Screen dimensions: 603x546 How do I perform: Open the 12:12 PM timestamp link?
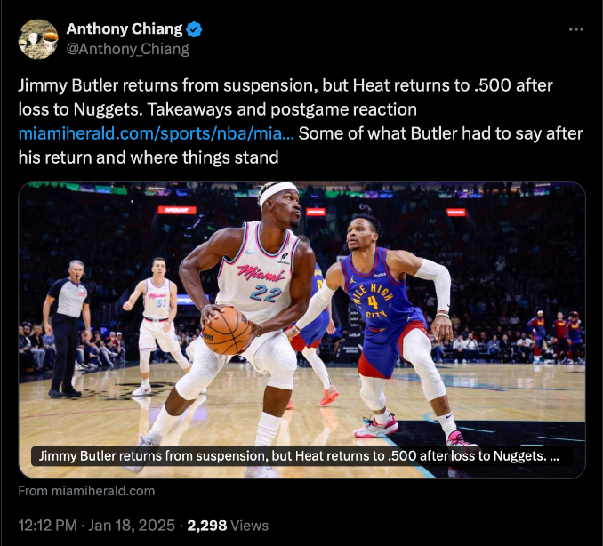48,526
